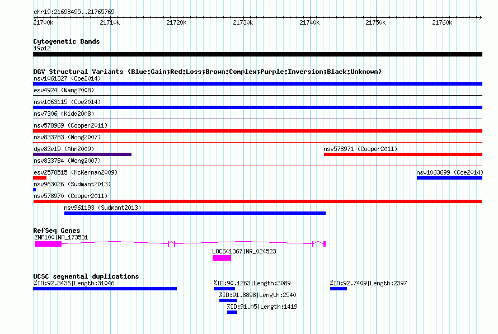Click the red nsv578970 loss bar
The image size is (498, 334).
click(x=257, y=201)
